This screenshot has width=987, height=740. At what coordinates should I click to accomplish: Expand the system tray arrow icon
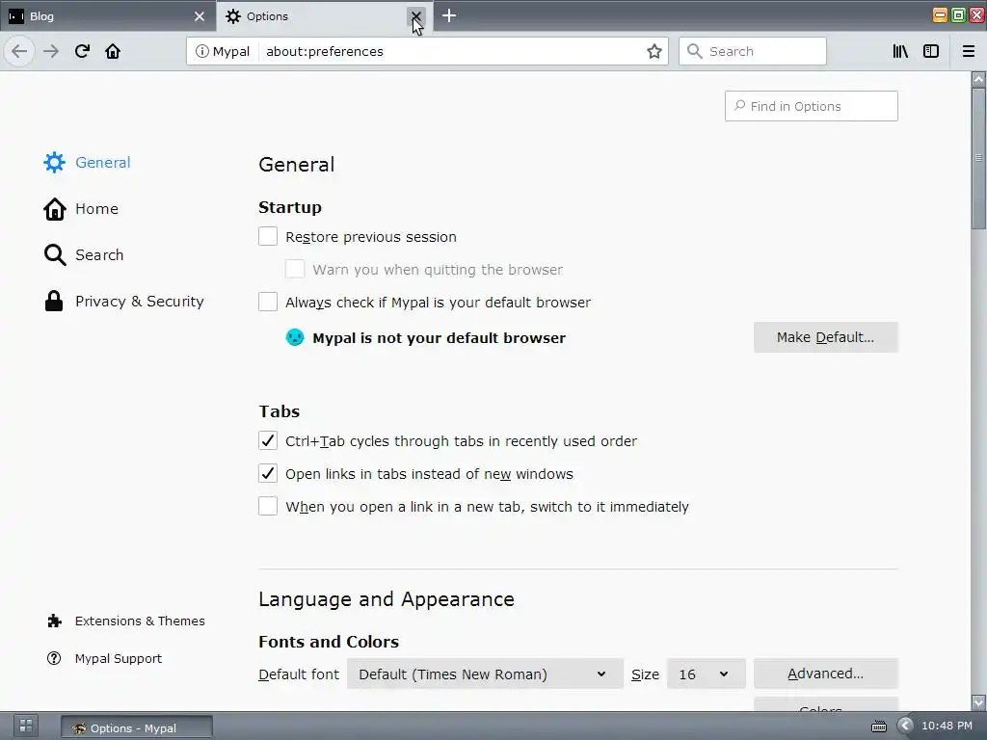(x=905, y=726)
